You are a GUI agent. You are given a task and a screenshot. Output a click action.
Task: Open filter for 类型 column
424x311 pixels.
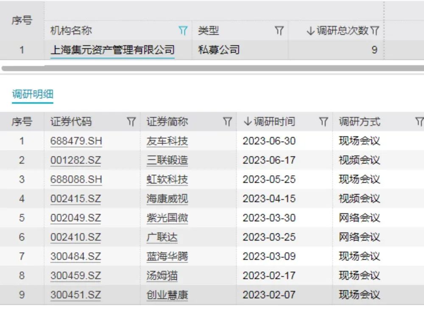point(279,31)
